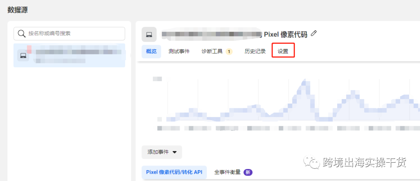Click the 按名称或编号搜索 search field
Screen dimensions: 420x181
coord(69,33)
